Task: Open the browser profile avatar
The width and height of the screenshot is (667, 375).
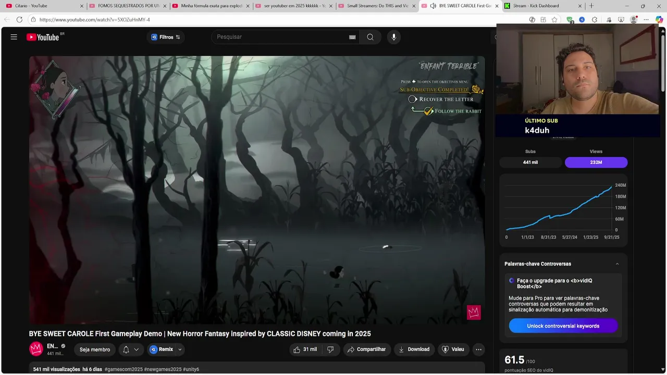Action: point(634,19)
